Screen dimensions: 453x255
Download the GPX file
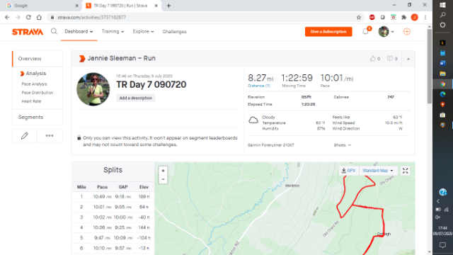pyautogui.click(x=349, y=171)
